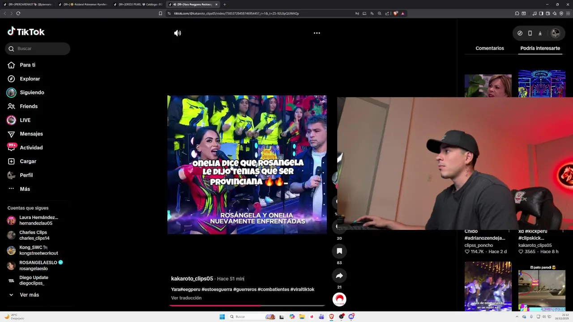Switch to Comentarios tab

point(490,48)
